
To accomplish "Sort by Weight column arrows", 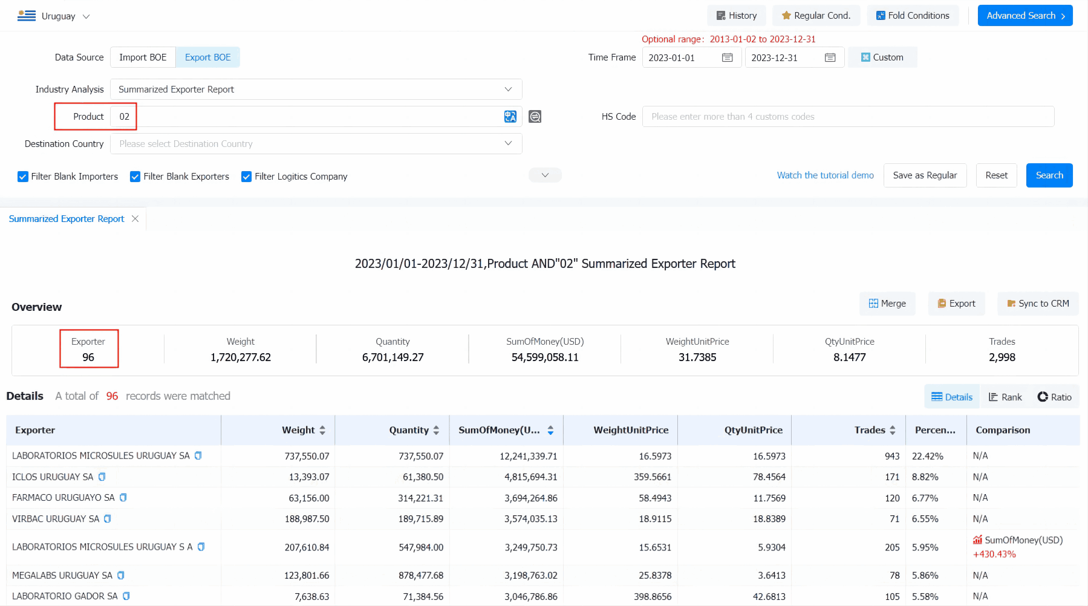I will click(x=322, y=430).
